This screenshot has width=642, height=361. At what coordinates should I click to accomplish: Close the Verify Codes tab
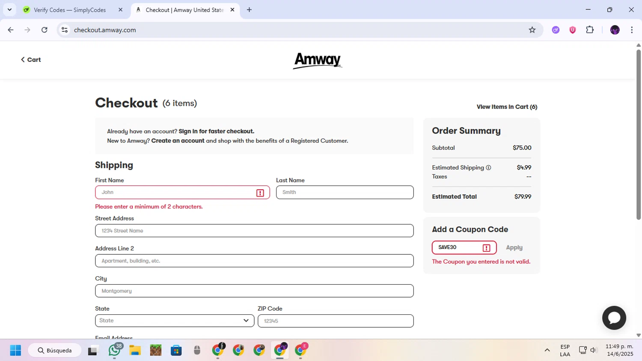tap(120, 10)
